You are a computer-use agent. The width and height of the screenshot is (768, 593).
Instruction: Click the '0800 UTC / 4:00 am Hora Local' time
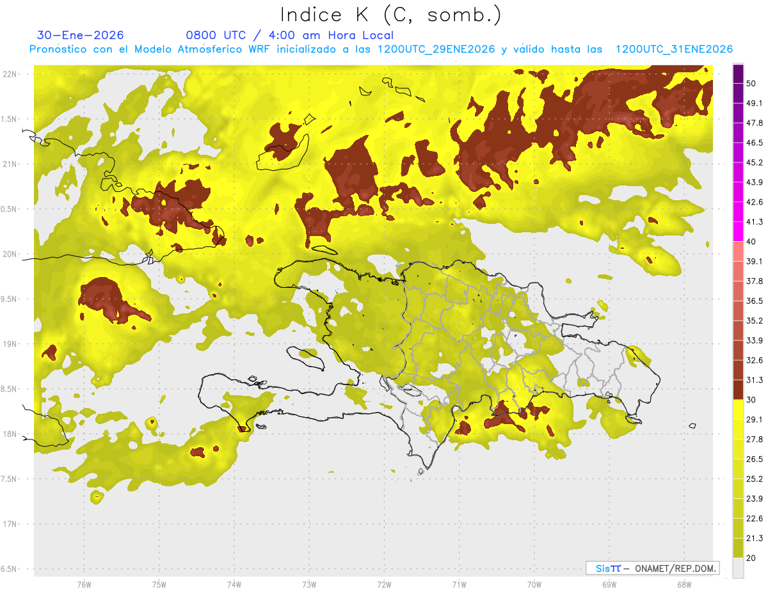(289, 35)
